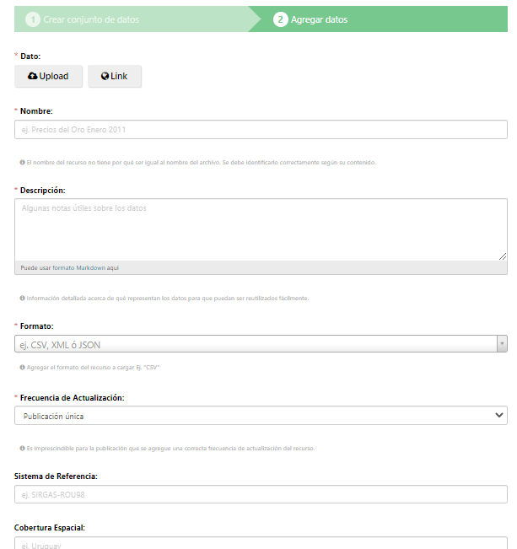Click inside the Descripción text area
Image resolution: width=517 pixels, height=549 pixels.
tap(261, 229)
